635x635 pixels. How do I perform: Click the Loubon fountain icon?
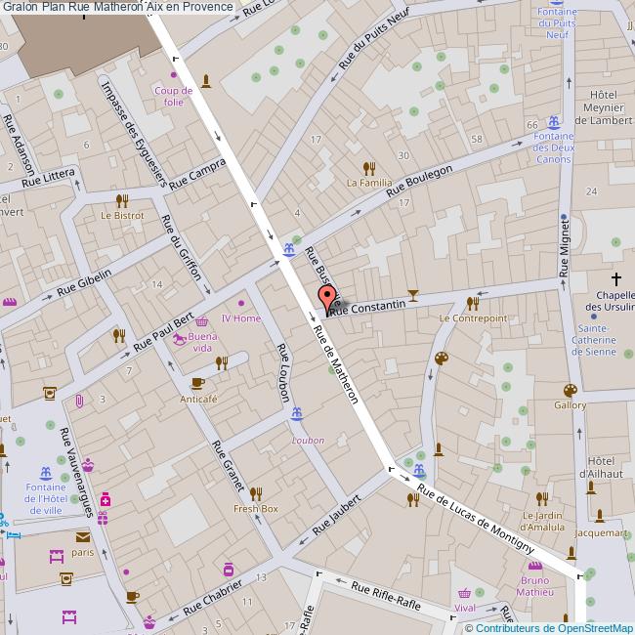coord(297,416)
